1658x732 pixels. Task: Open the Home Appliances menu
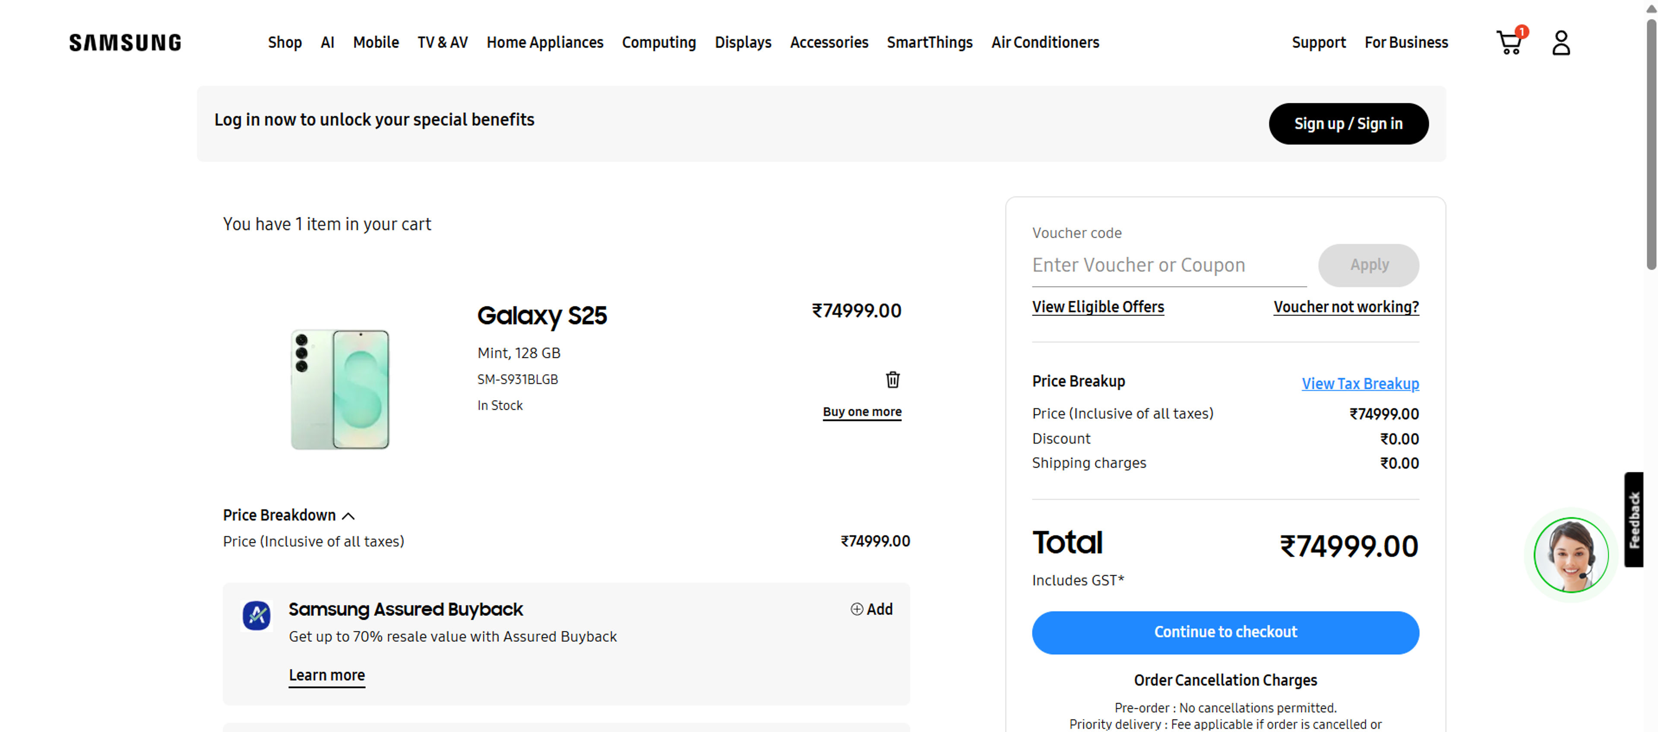click(544, 42)
